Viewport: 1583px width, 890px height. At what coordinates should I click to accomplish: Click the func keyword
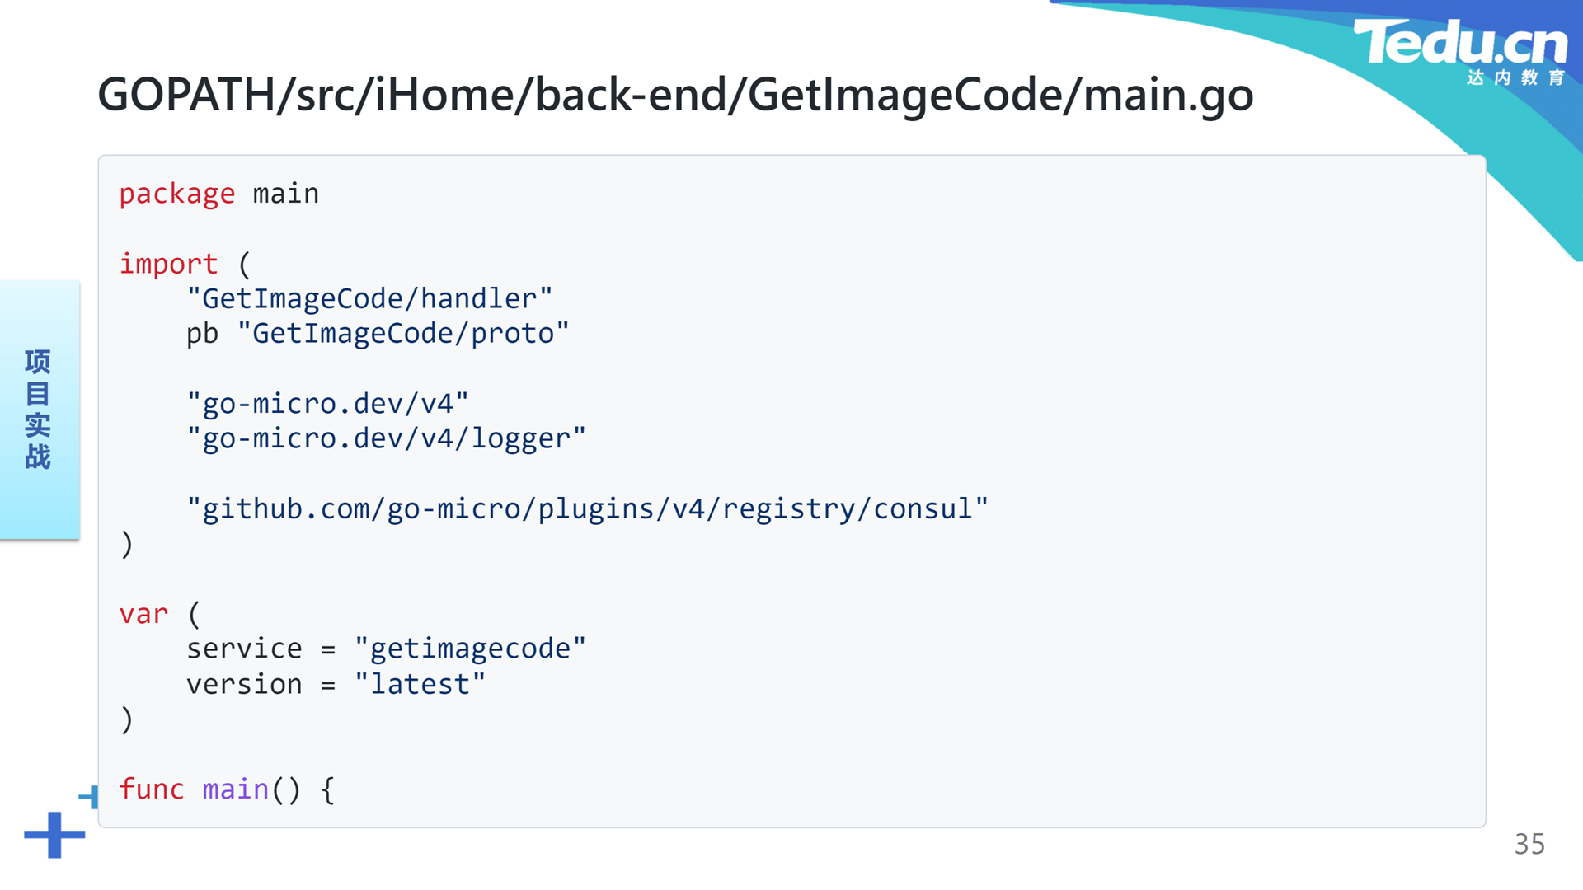(152, 789)
